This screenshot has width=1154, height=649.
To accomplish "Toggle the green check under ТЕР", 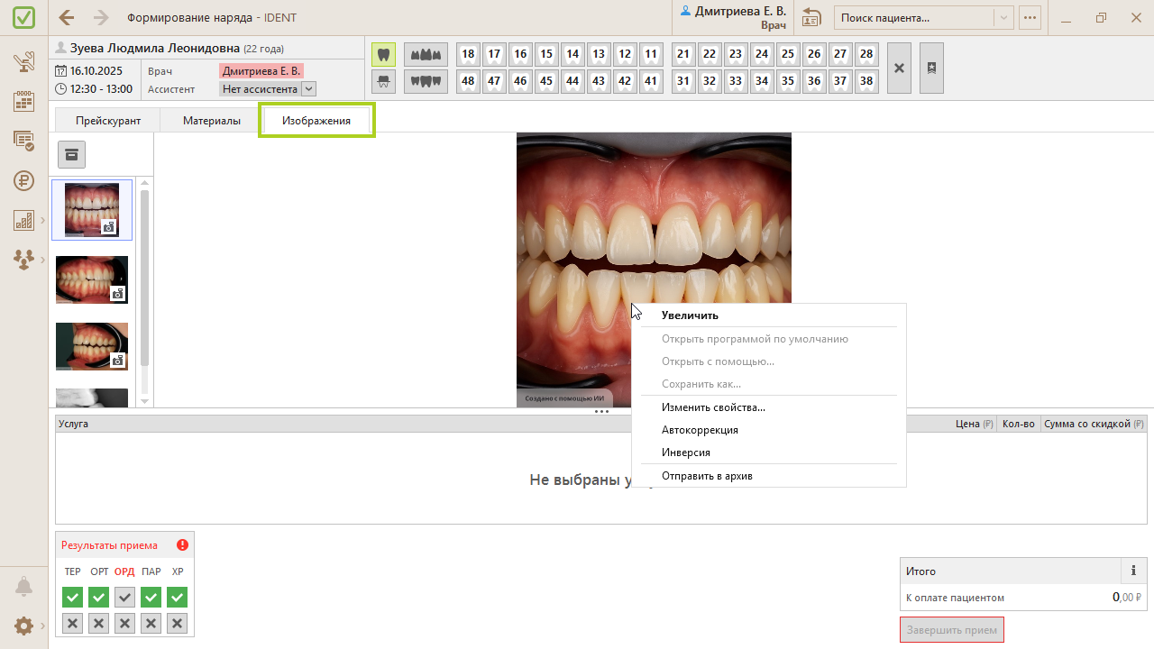I will click(73, 597).
